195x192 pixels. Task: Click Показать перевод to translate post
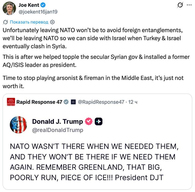(x=29, y=22)
